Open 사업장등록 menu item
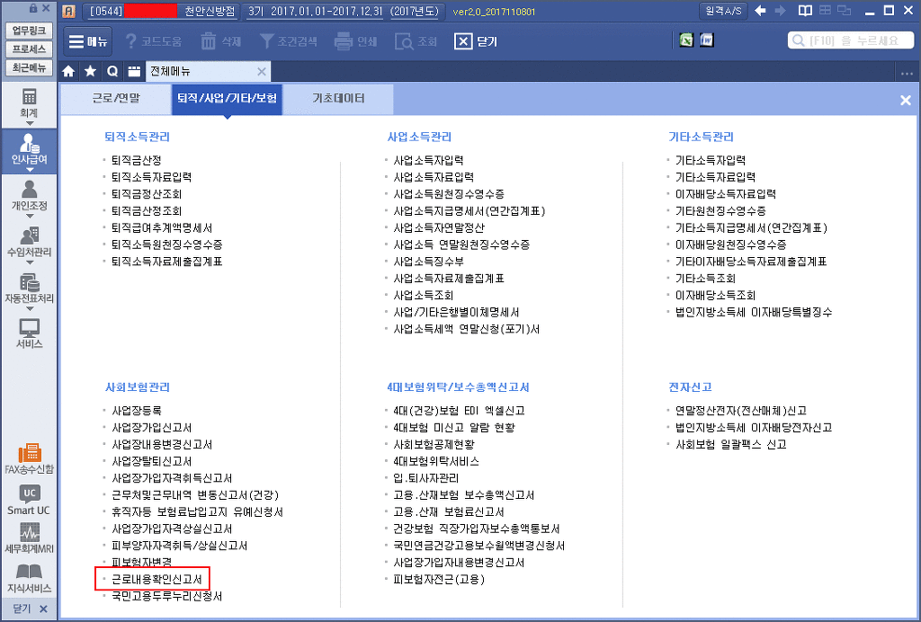Viewport: 921px width, 622px height. [x=137, y=411]
